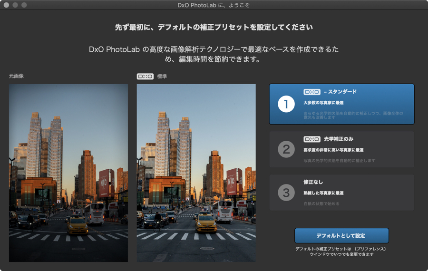The image size is (428, 271).
Task: Click the DxO logo in 光学補正のみ card
Action: point(311,139)
